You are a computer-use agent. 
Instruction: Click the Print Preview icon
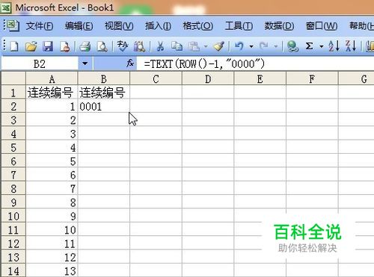coord(102,46)
